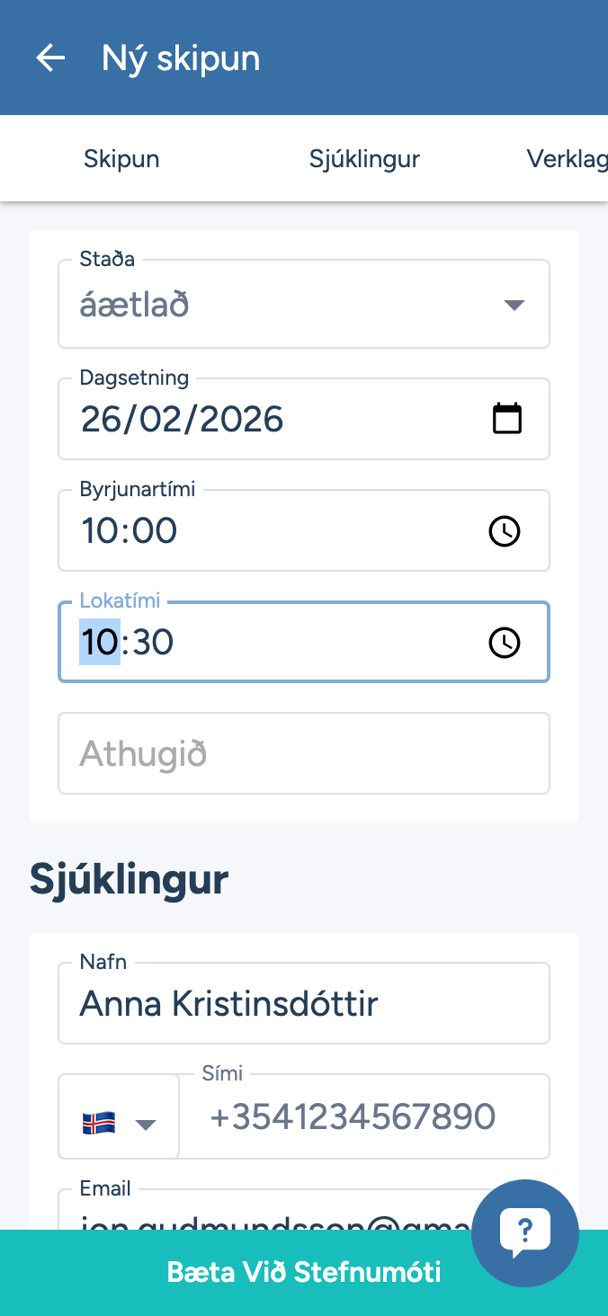608x1316 pixels.
Task: Click the highlighted hour in Lokatími
Action: (99, 643)
